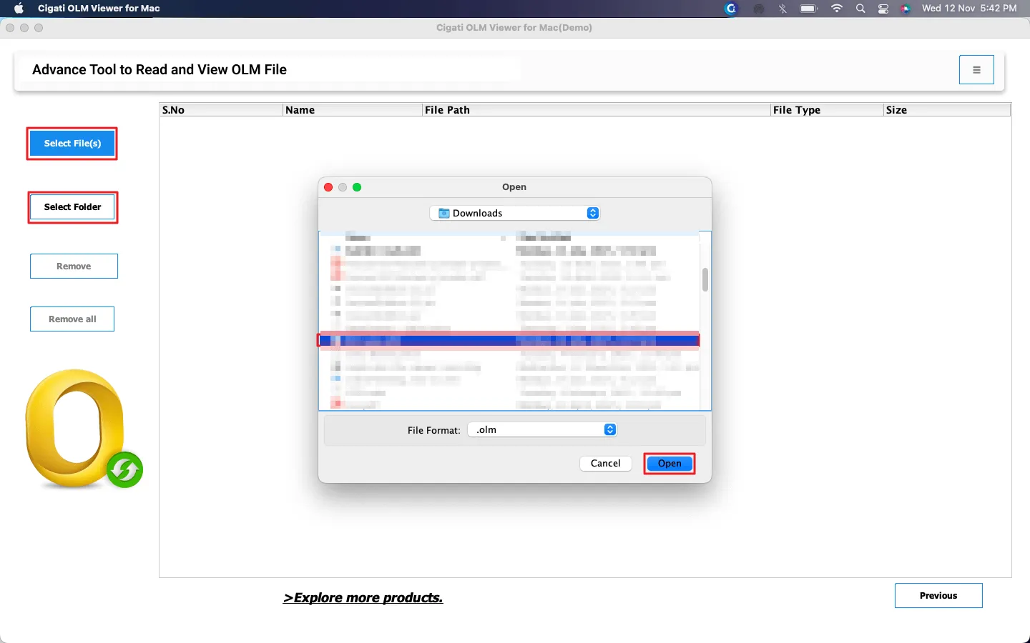The height and width of the screenshot is (643, 1030).
Task: Open Control Center in menu bar
Action: tap(883, 9)
